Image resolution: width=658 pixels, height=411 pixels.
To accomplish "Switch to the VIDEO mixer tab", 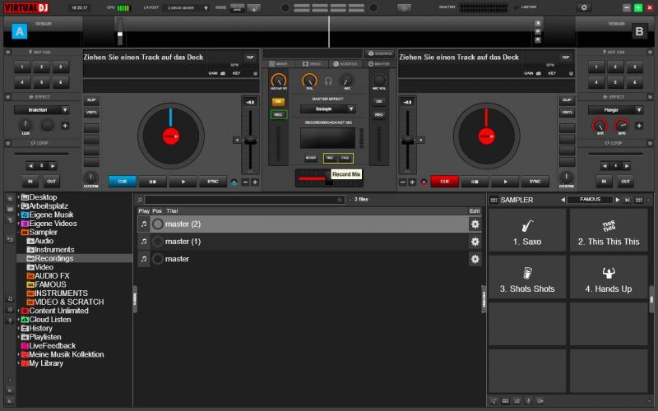I will (312, 63).
